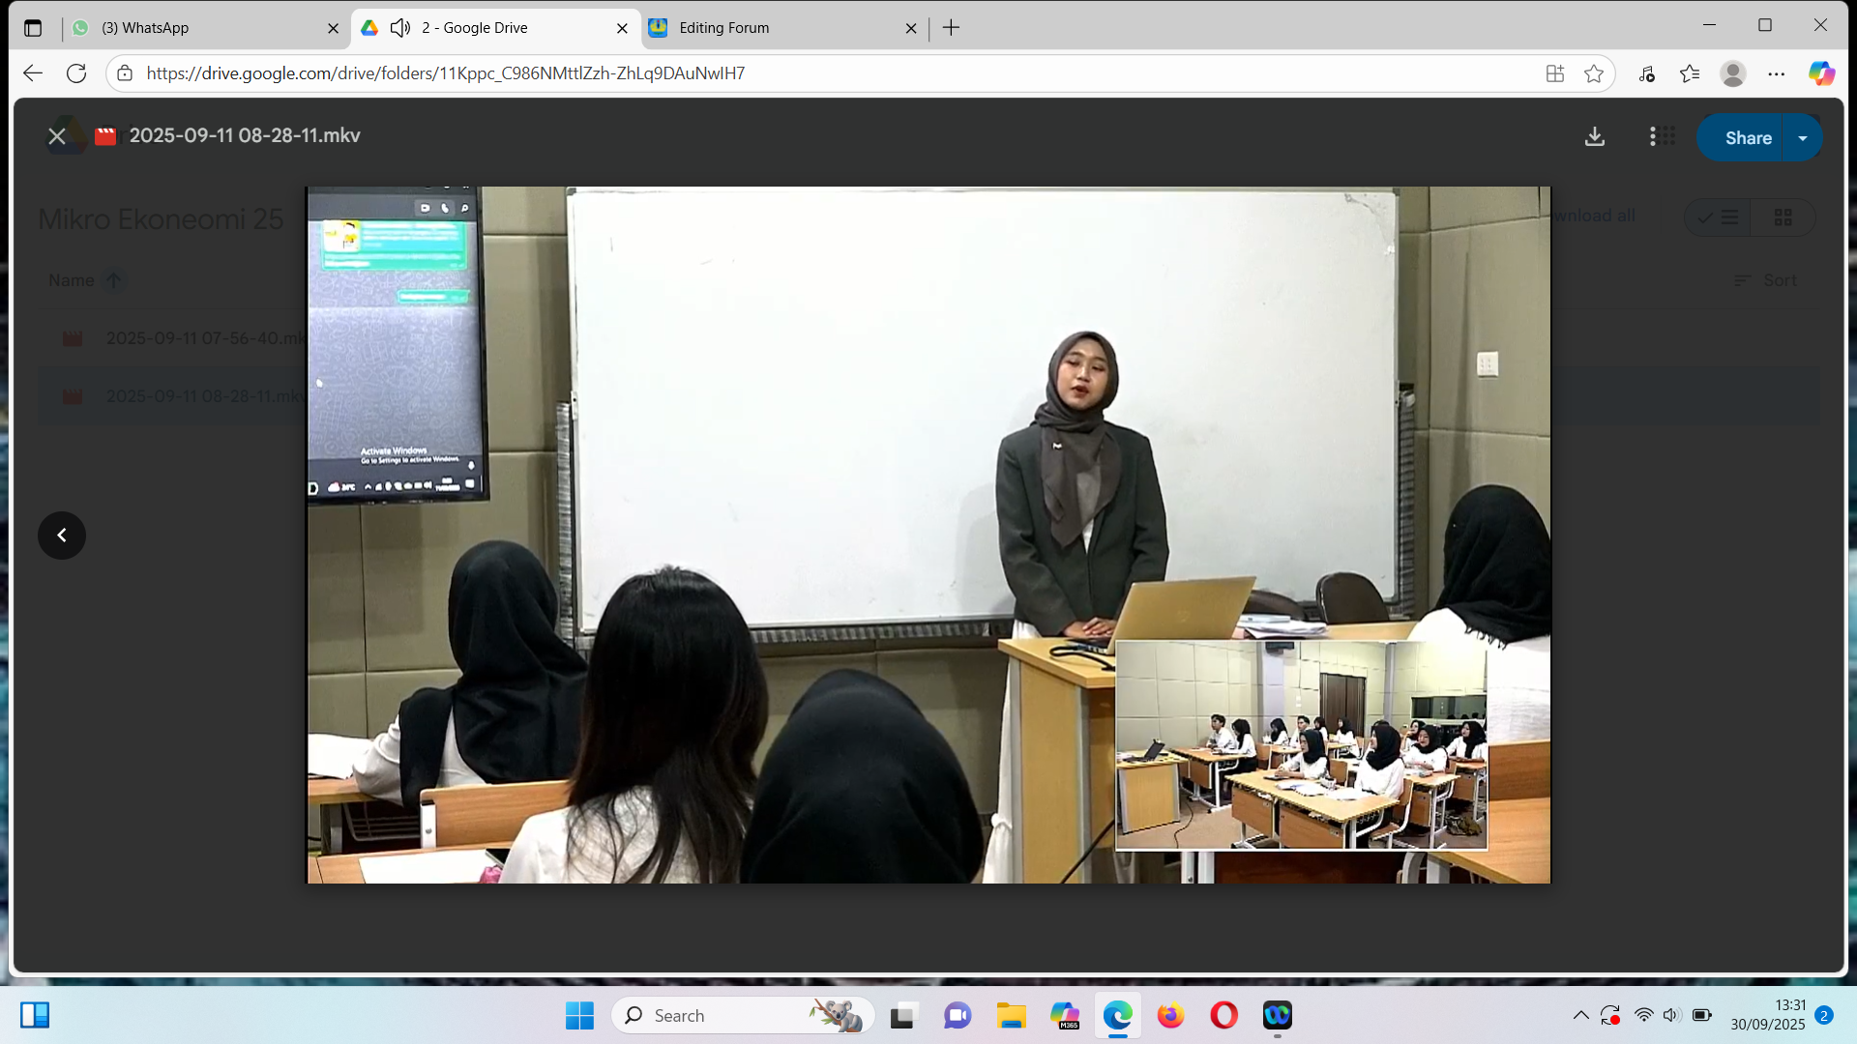
Task: Click the video preview to play
Action: click(x=928, y=535)
